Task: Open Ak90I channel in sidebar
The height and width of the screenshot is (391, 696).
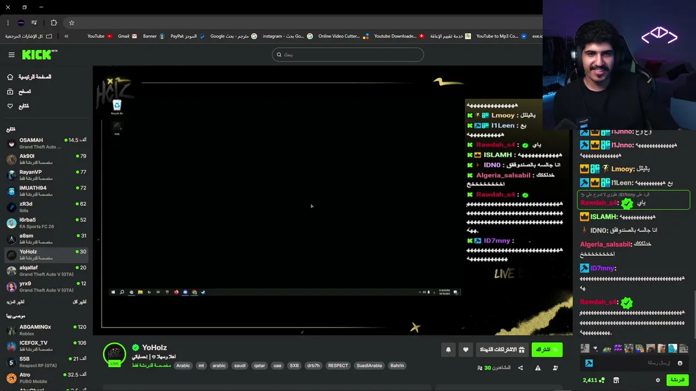Action: pos(46,159)
